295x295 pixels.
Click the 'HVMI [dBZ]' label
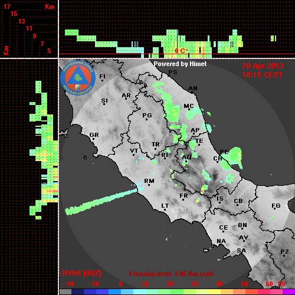pos(81,273)
